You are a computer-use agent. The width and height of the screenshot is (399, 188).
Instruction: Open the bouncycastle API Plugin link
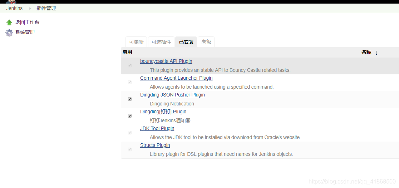click(166, 61)
